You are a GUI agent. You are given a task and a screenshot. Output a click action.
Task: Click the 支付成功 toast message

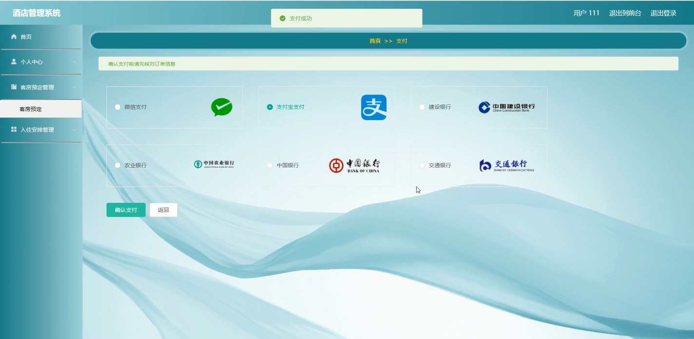tap(347, 18)
